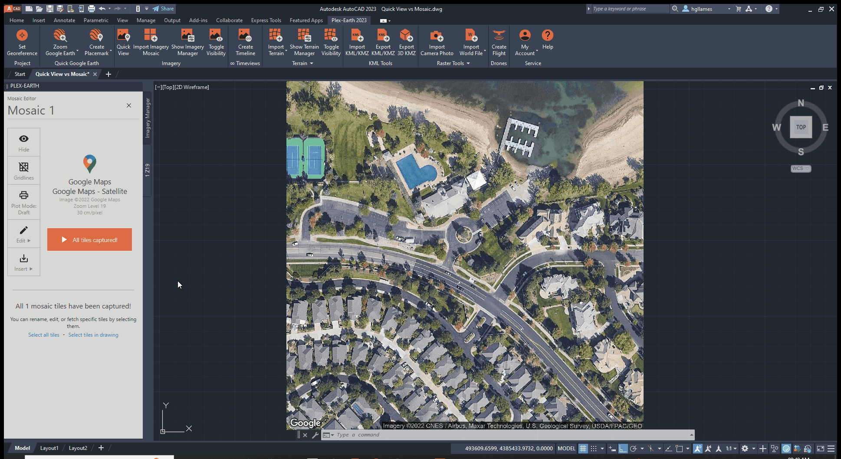This screenshot has height=459, width=841.
Task: Toggle snap mode dots icon in status bar
Action: (594, 449)
